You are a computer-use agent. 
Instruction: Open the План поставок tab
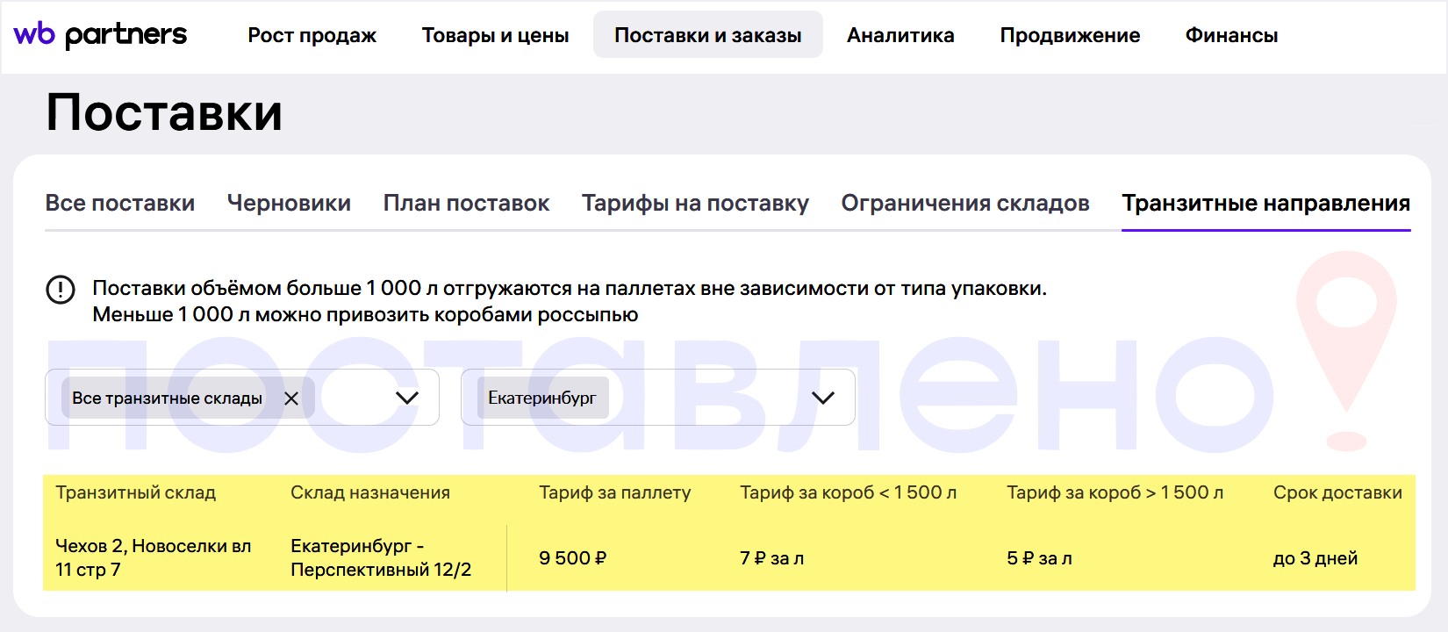(466, 203)
